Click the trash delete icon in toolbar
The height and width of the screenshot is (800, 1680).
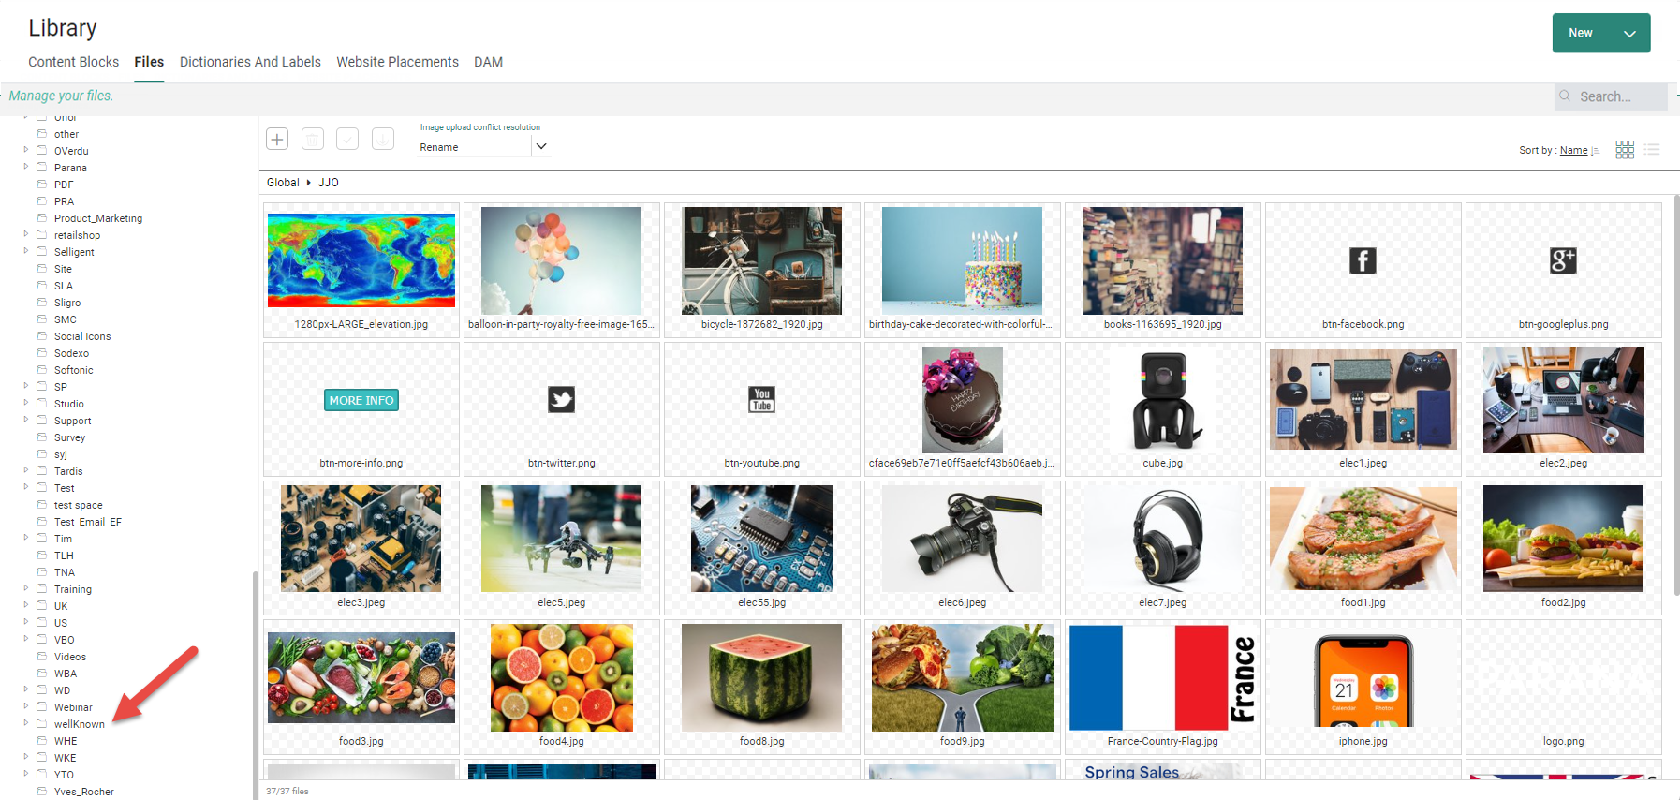coord(313,139)
